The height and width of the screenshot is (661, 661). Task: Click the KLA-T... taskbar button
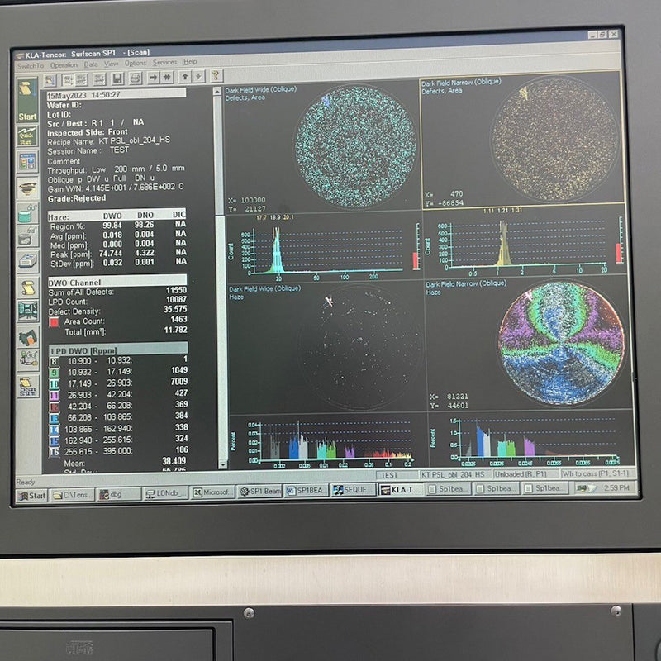[401, 489]
